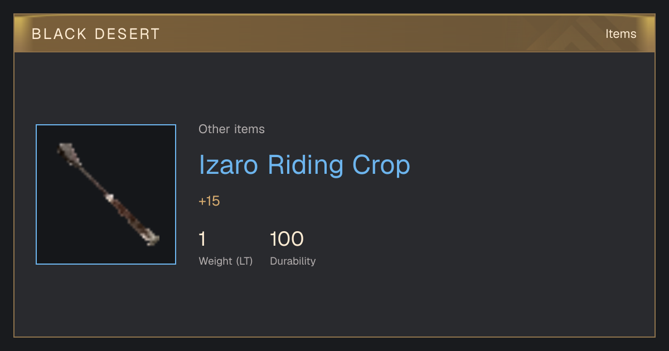Click the durability value 100
This screenshot has width=669, height=351.
tap(287, 239)
